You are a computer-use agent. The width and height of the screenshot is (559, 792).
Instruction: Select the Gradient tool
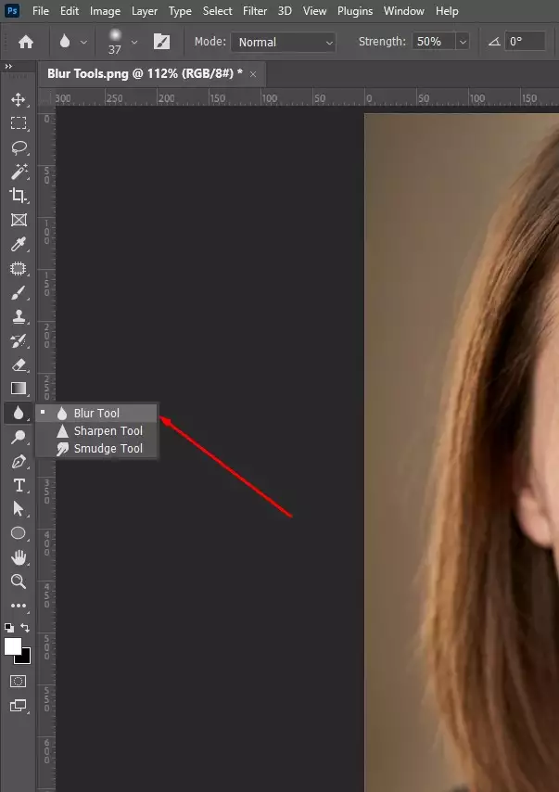19,389
